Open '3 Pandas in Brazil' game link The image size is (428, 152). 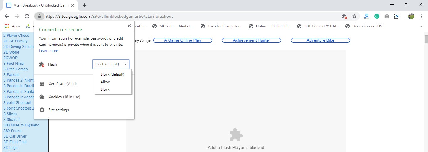click(x=19, y=86)
